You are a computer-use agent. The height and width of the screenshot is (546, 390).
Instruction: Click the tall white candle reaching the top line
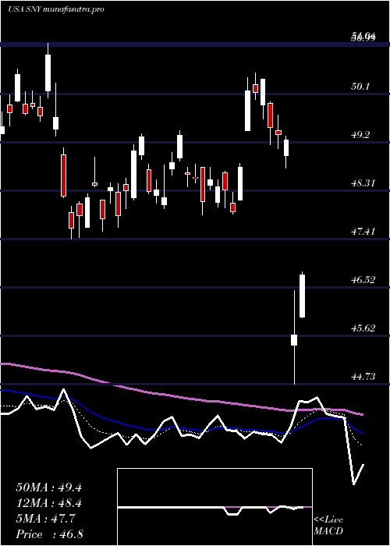[x=48, y=70]
